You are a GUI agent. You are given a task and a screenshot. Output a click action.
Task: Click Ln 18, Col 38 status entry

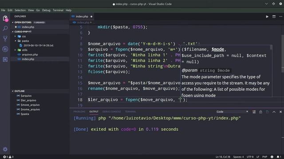click(x=223, y=157)
